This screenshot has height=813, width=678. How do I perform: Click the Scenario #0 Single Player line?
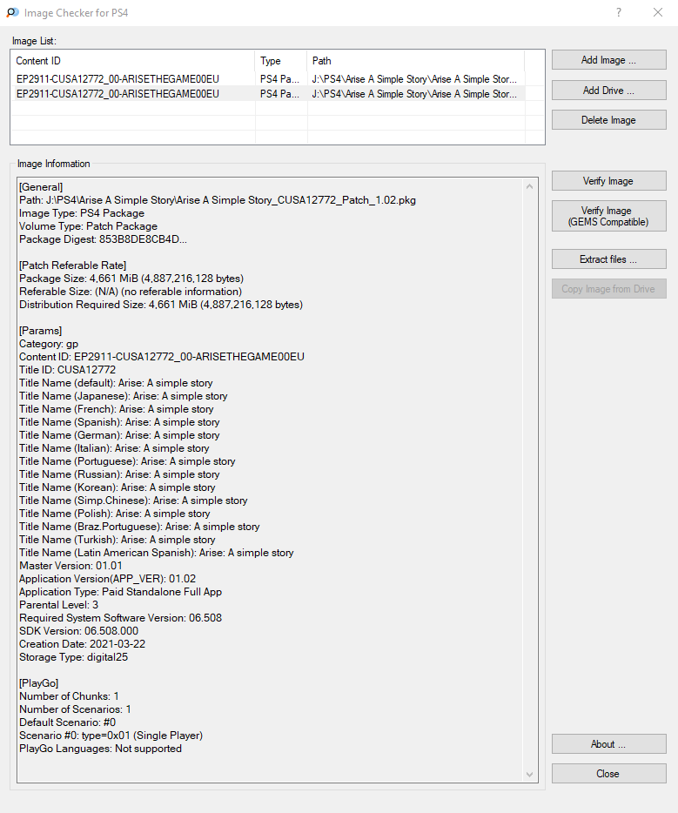(x=111, y=736)
